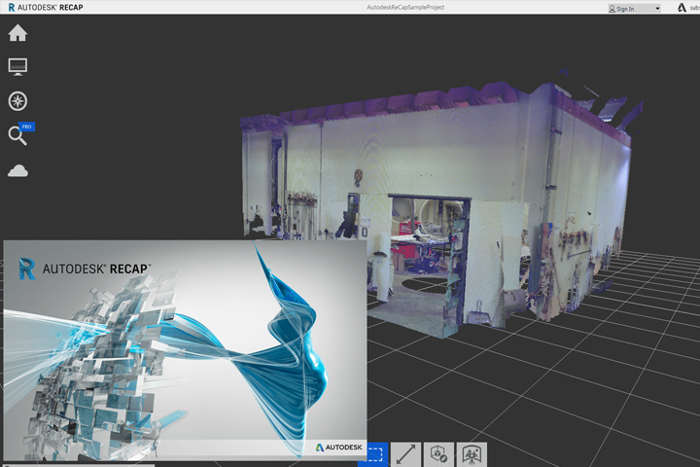The width and height of the screenshot is (700, 467).
Task: Open the Display Settings monitor icon
Action: (x=17, y=66)
